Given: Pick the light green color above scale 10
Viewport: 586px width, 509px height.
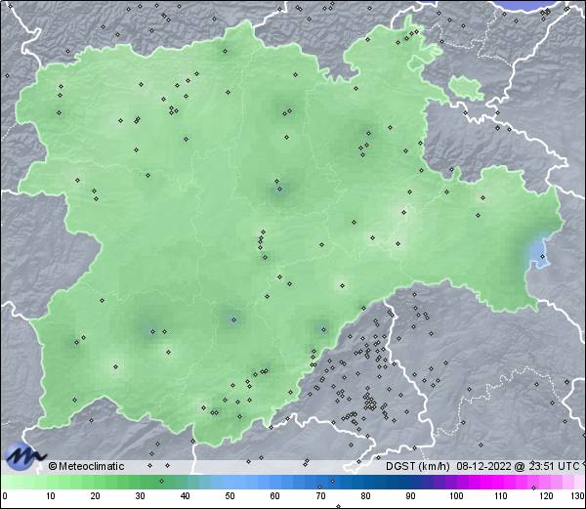Looking at the screenshot, I should (x=51, y=482).
